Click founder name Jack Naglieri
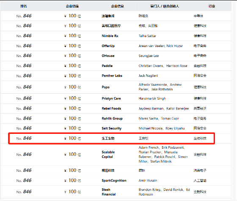 coord(148,76)
